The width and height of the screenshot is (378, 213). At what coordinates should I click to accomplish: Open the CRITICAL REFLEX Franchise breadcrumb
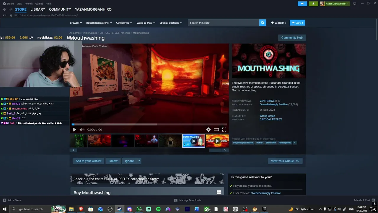115,33
